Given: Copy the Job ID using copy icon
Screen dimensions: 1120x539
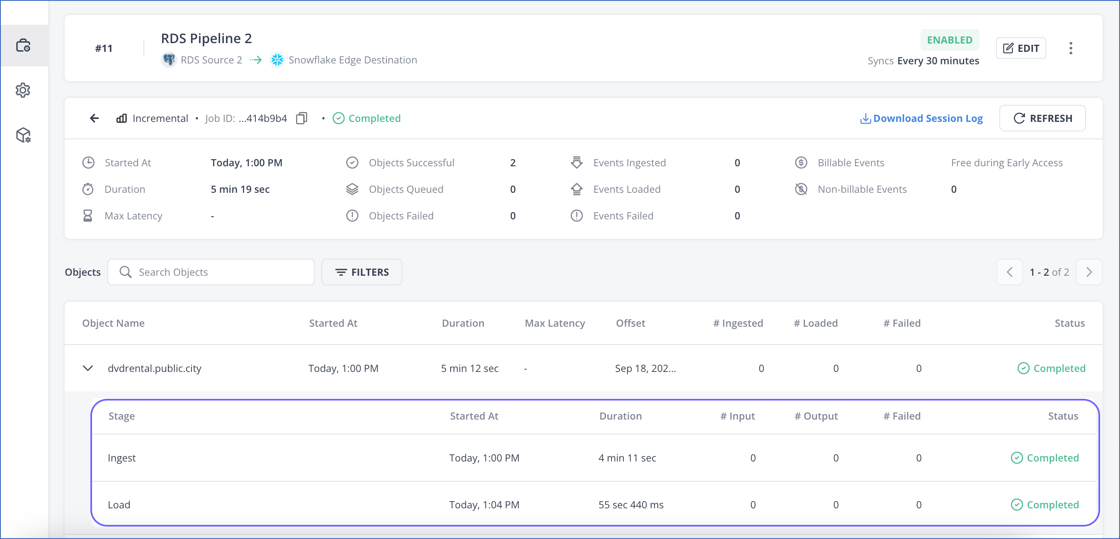Looking at the screenshot, I should (x=302, y=118).
